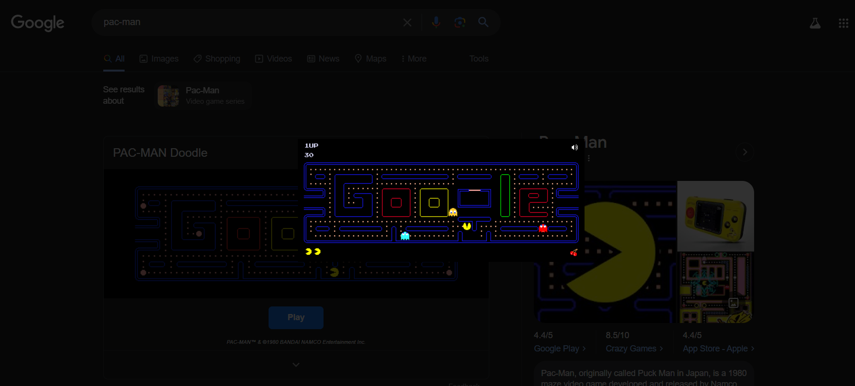Switch to the Images tab
Image resolution: width=855 pixels, height=386 pixels.
(x=159, y=59)
